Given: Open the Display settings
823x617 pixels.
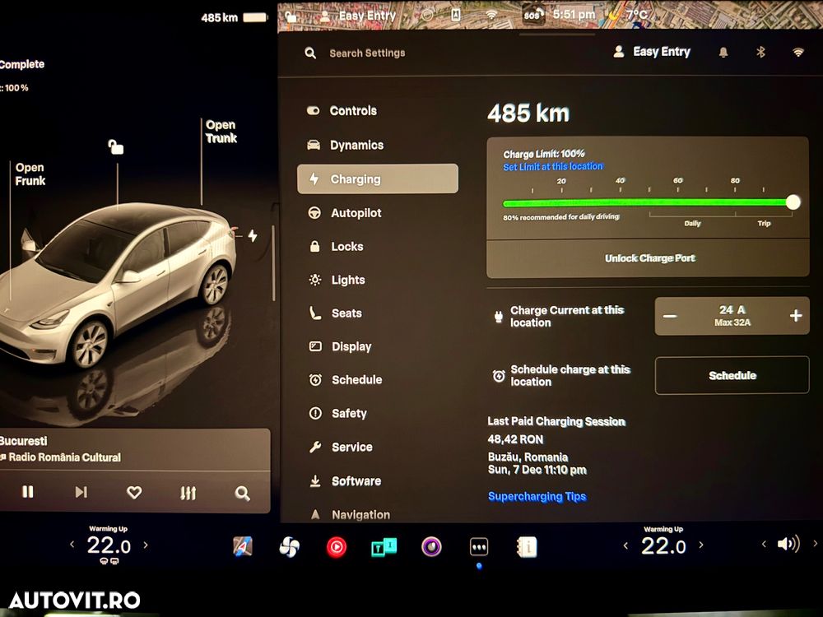Looking at the screenshot, I should (x=340, y=347).
